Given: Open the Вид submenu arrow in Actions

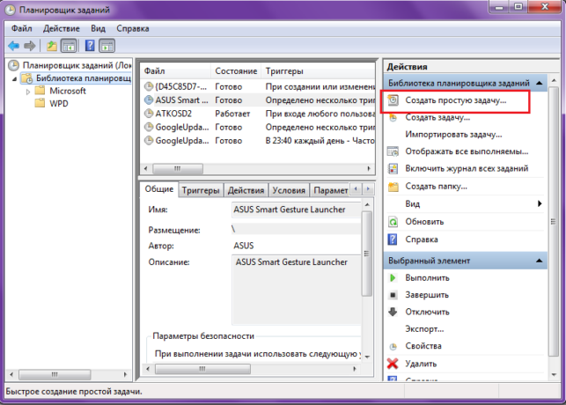Looking at the screenshot, I should [x=540, y=204].
